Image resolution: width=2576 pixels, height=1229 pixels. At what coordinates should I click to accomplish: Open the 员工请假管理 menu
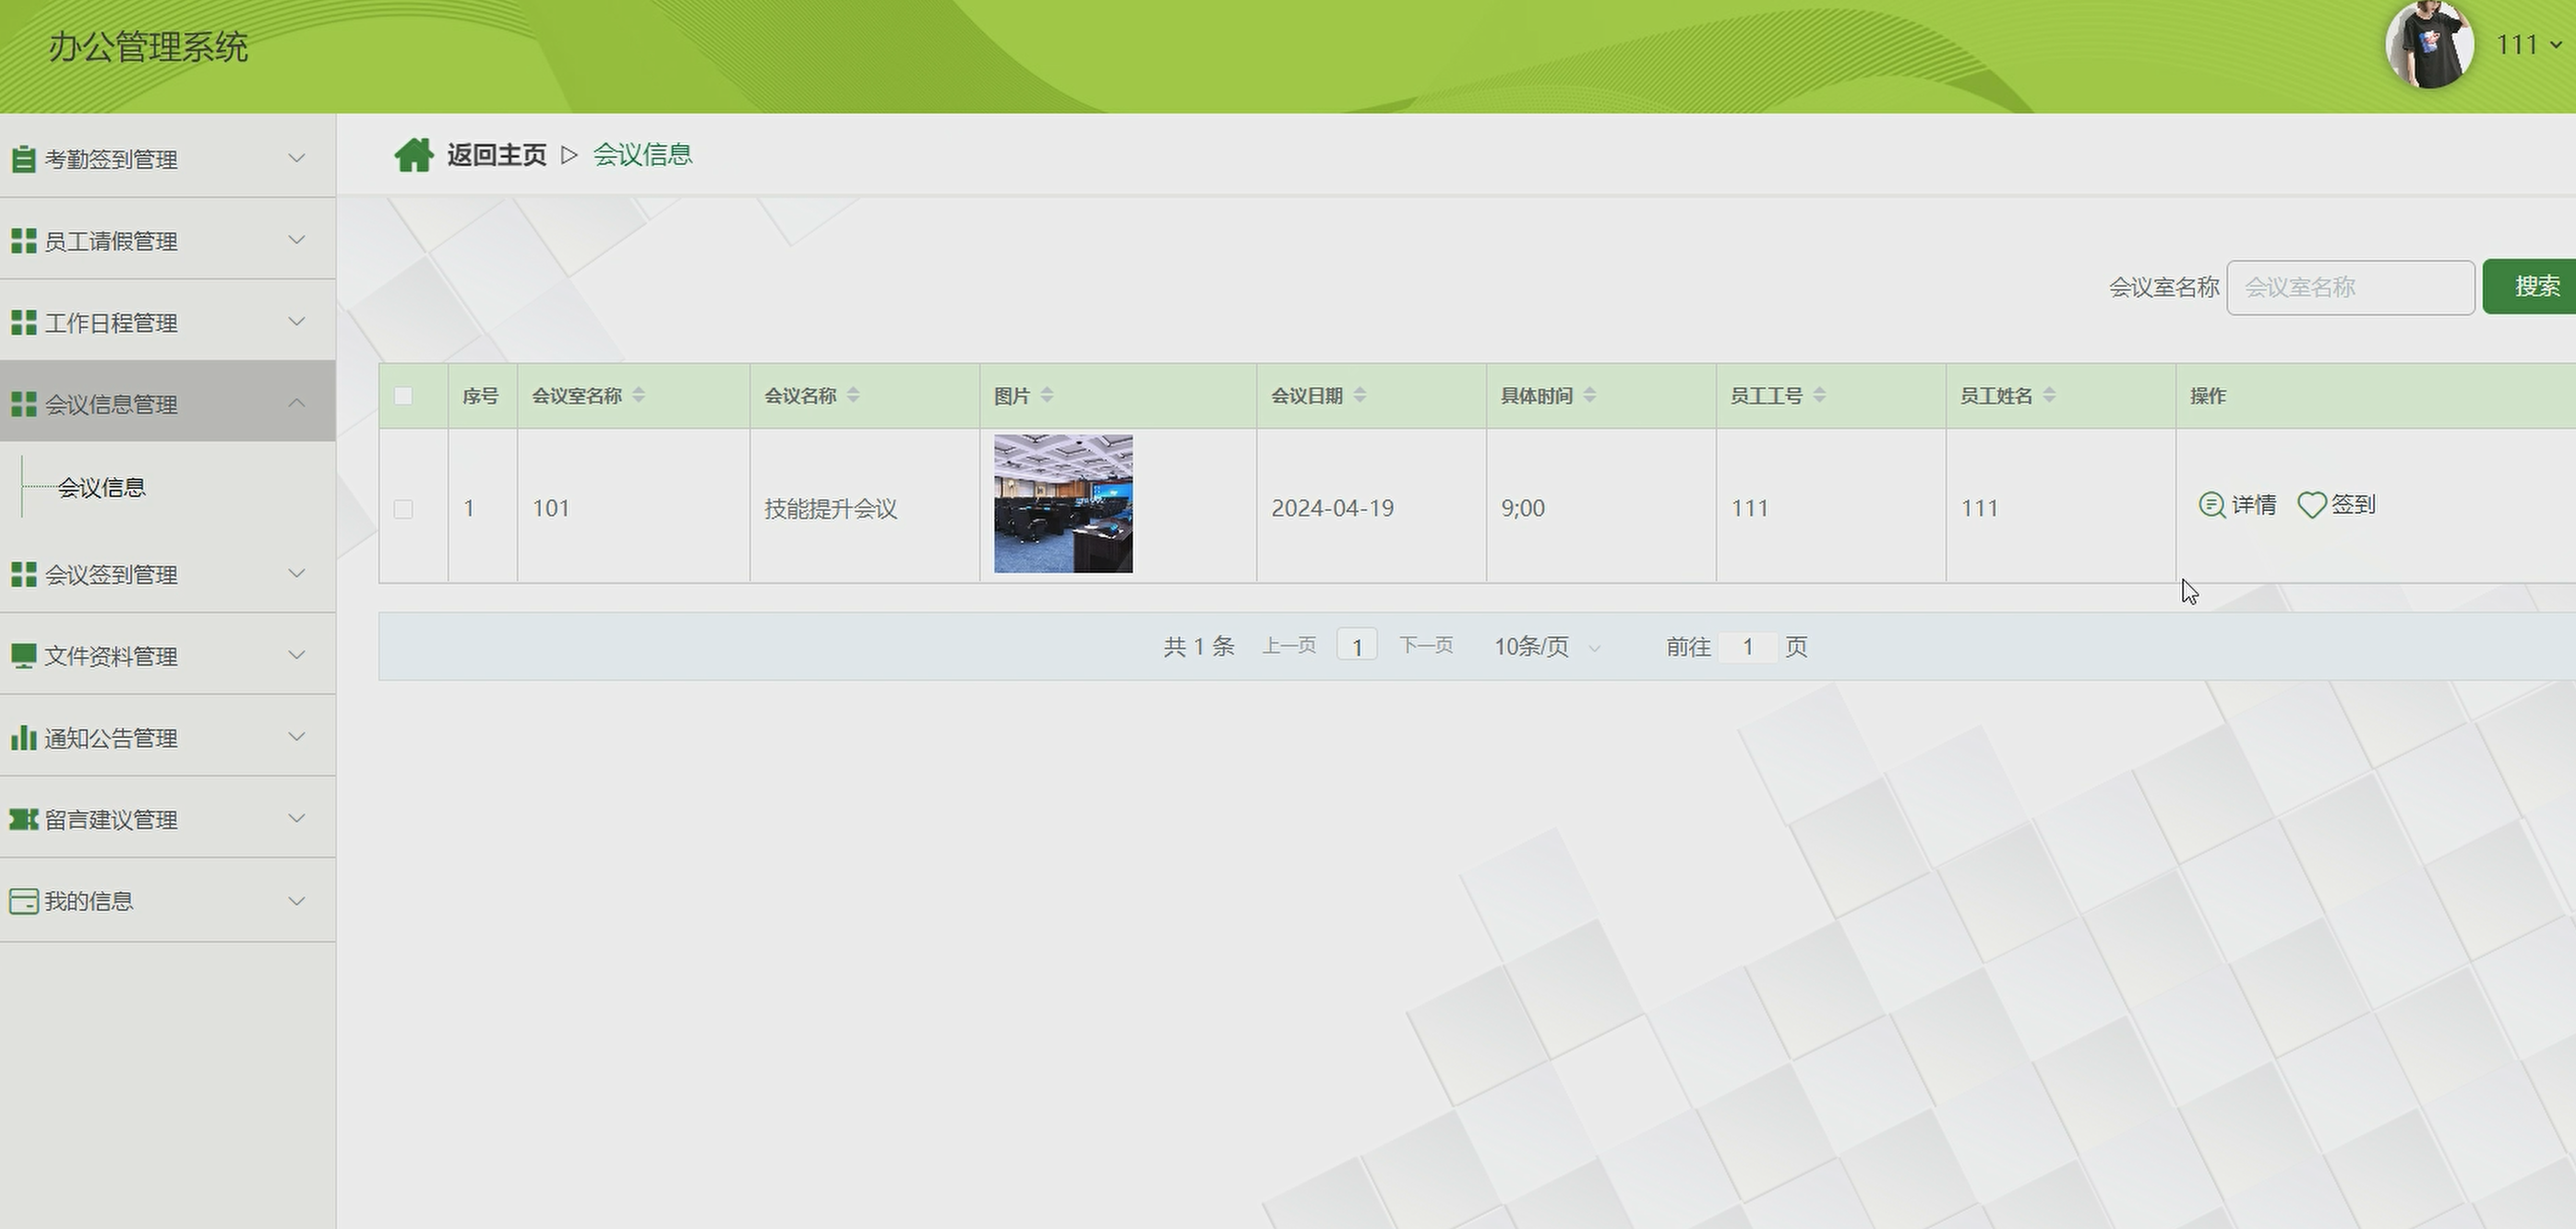point(168,241)
